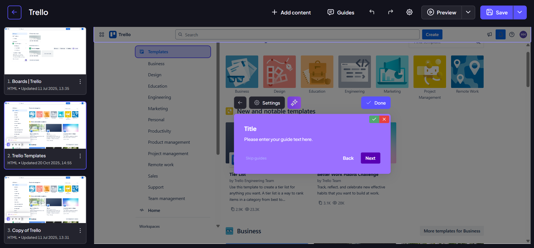The image size is (534, 248).
Task: Click the Trello logo in the header
Action: (120, 35)
